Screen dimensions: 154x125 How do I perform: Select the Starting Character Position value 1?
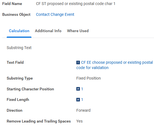pos(82,89)
